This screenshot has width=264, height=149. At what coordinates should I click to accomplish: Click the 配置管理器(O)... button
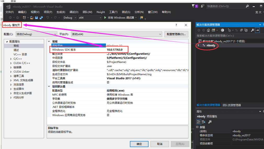176,34
